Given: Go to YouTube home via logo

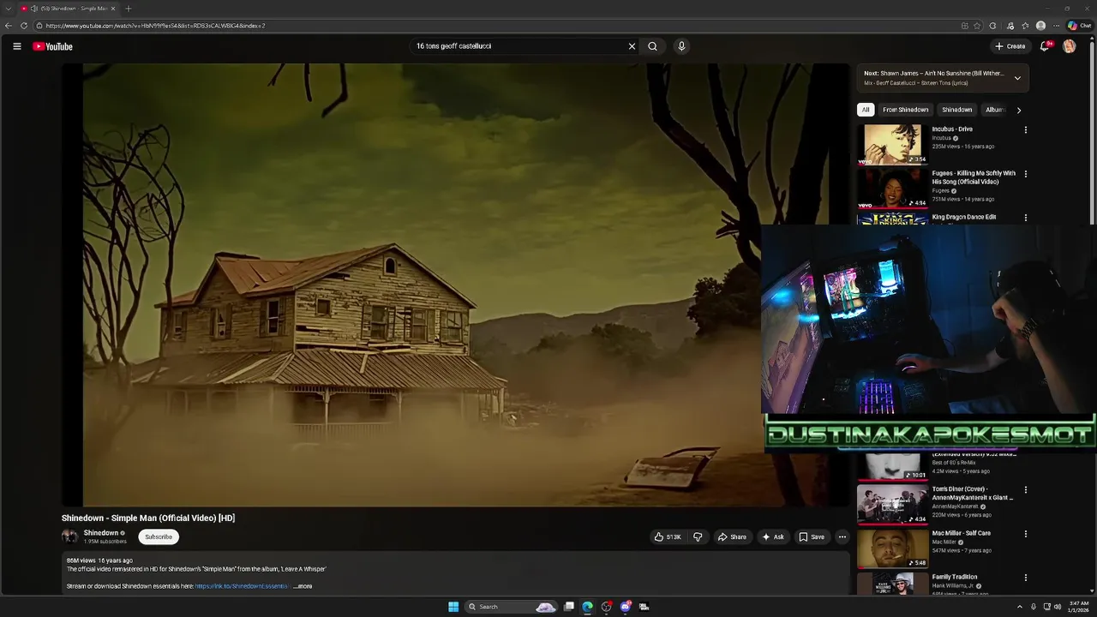Looking at the screenshot, I should point(52,46).
